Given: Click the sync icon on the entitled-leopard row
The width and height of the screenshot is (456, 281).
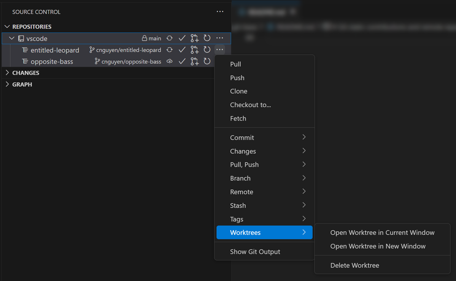Looking at the screenshot, I should [x=169, y=49].
